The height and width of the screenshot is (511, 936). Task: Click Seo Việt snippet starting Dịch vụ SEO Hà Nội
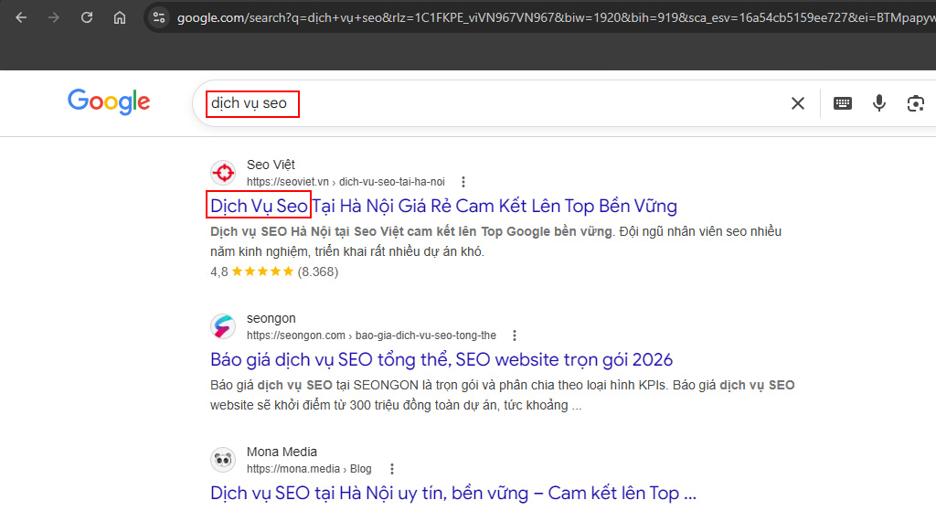(x=495, y=241)
